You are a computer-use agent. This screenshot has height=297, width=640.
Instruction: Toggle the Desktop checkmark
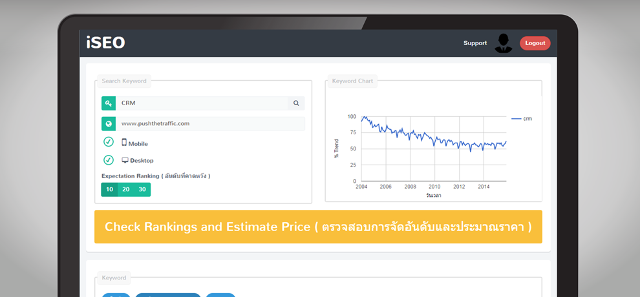pos(108,160)
